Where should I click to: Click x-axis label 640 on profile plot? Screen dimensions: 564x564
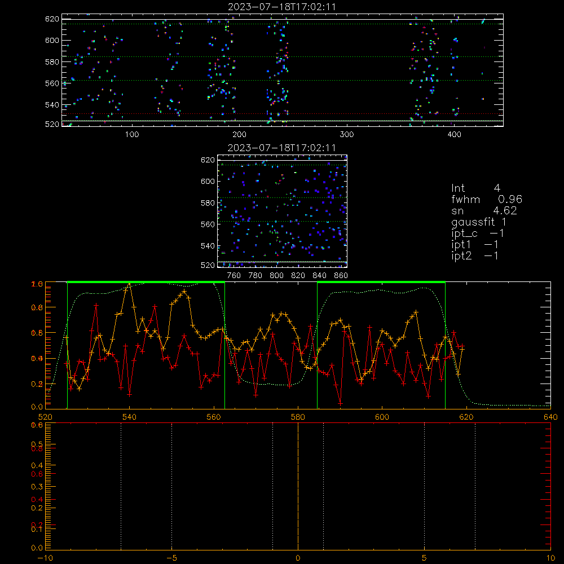550,417
